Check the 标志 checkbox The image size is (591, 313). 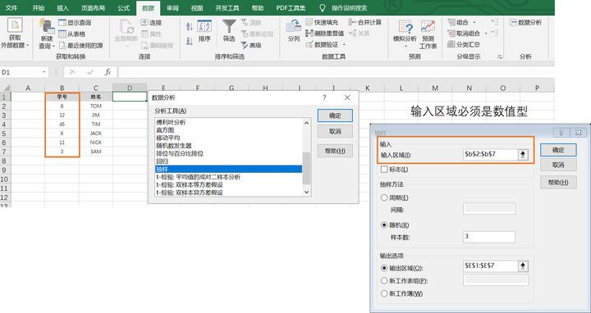[x=384, y=170]
